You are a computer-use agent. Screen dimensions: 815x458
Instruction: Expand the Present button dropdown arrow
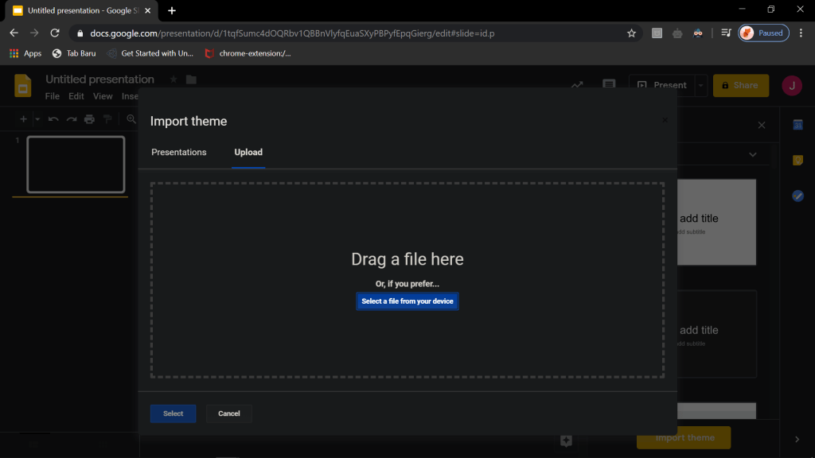point(700,85)
